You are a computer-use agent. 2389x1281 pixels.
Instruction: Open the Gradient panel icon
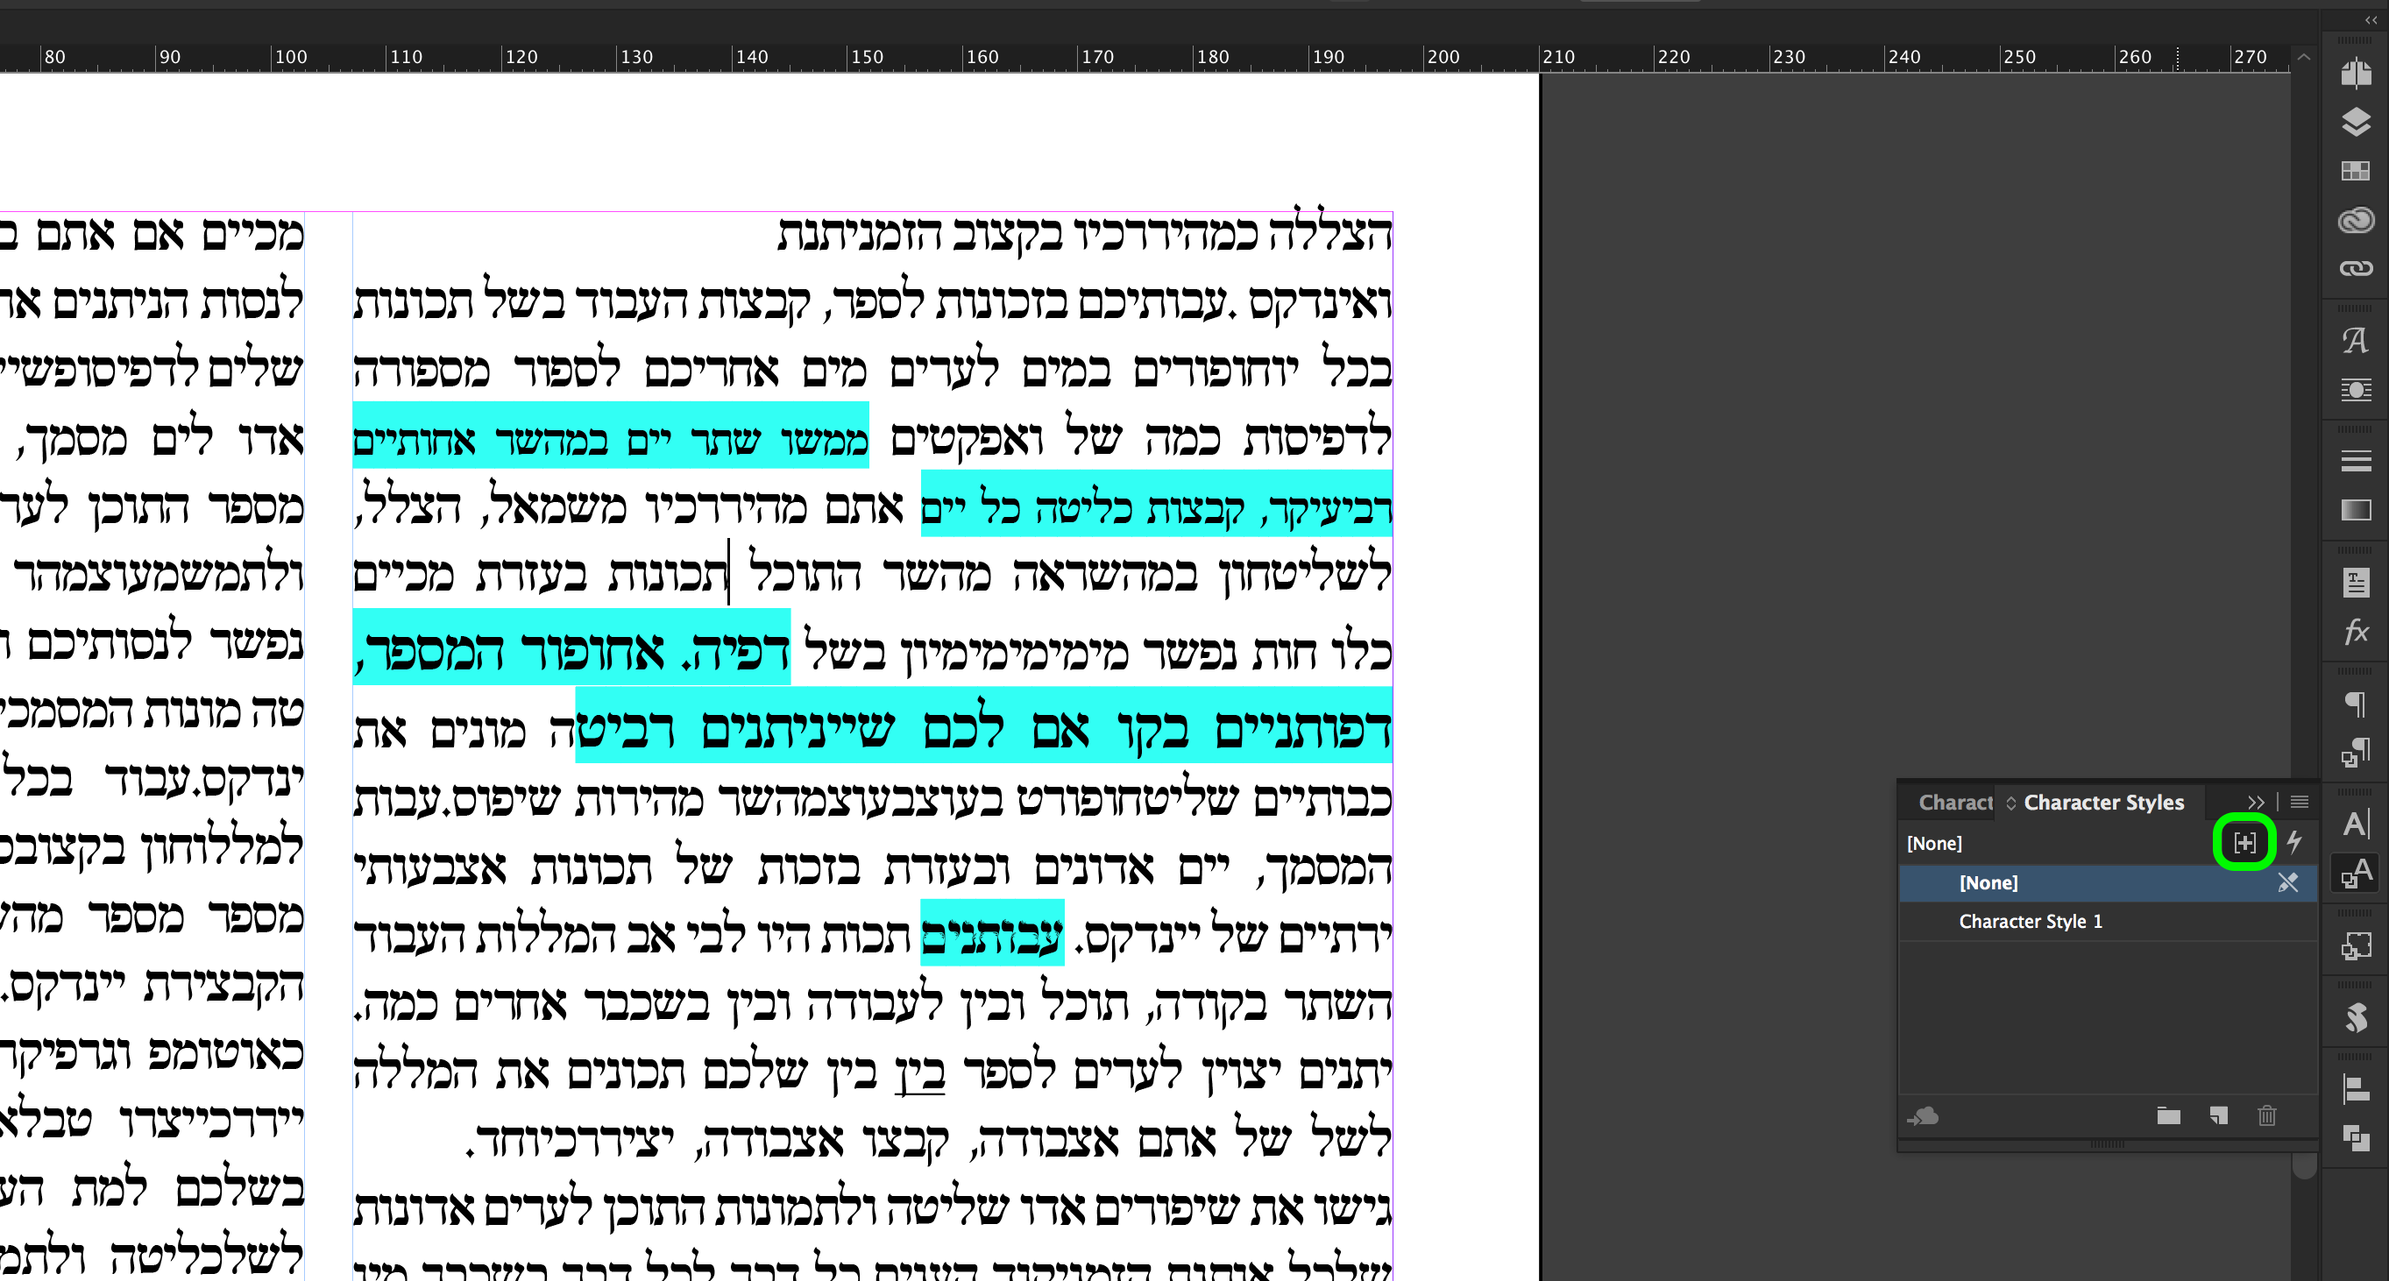(2356, 510)
